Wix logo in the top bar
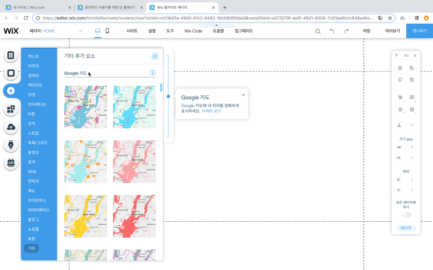The image size is (433, 270). pyautogui.click(x=11, y=31)
